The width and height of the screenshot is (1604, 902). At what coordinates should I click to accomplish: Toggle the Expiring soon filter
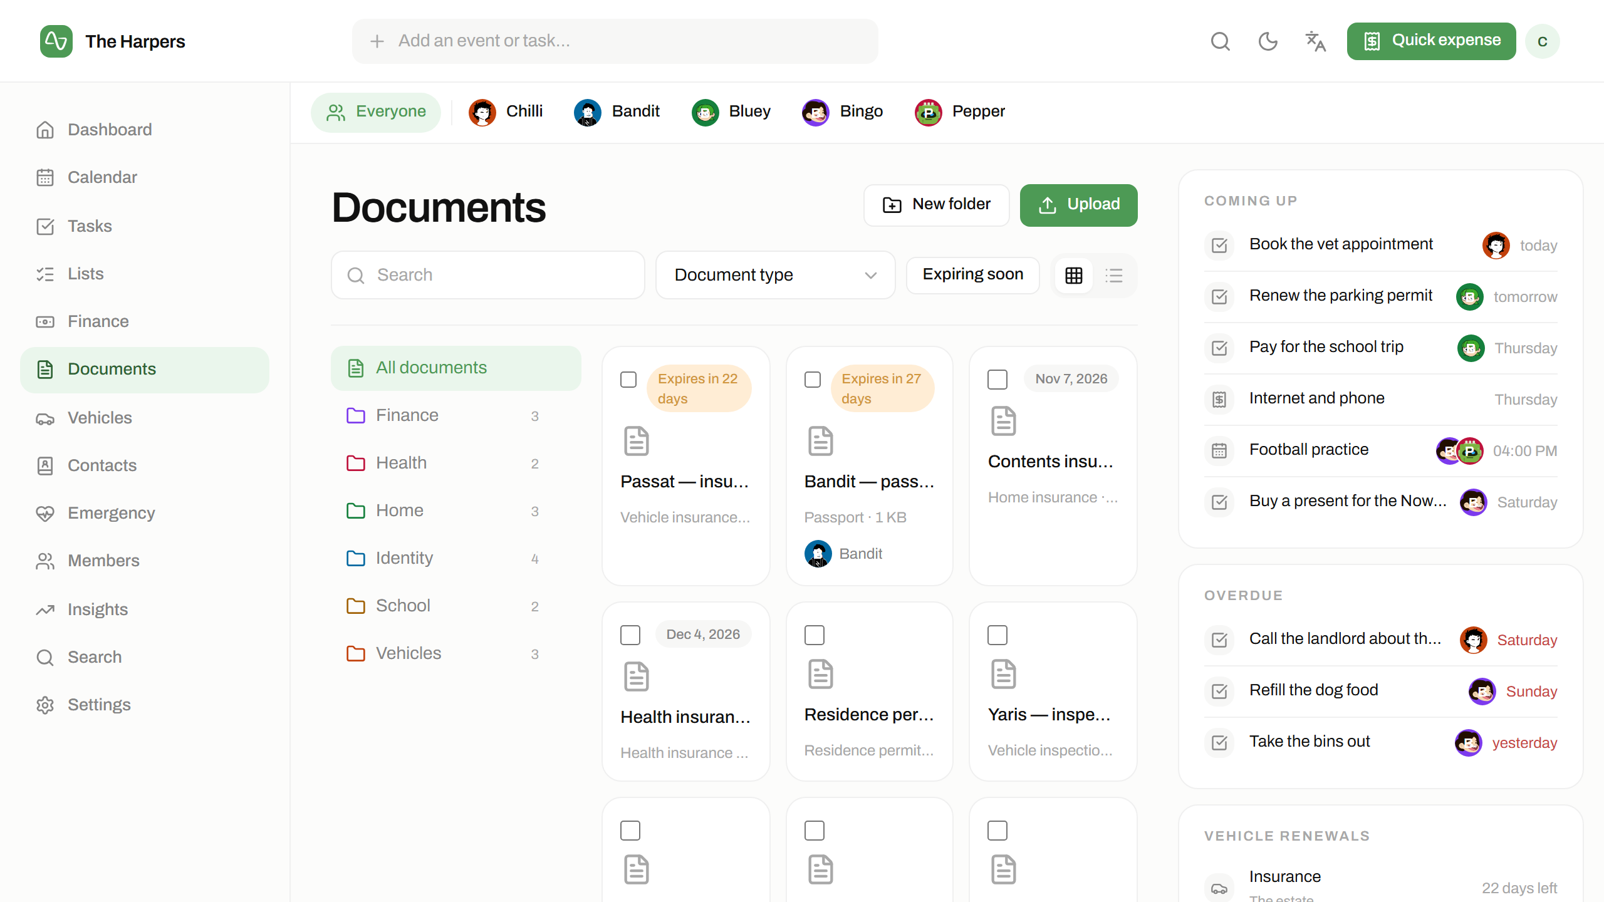972,275
